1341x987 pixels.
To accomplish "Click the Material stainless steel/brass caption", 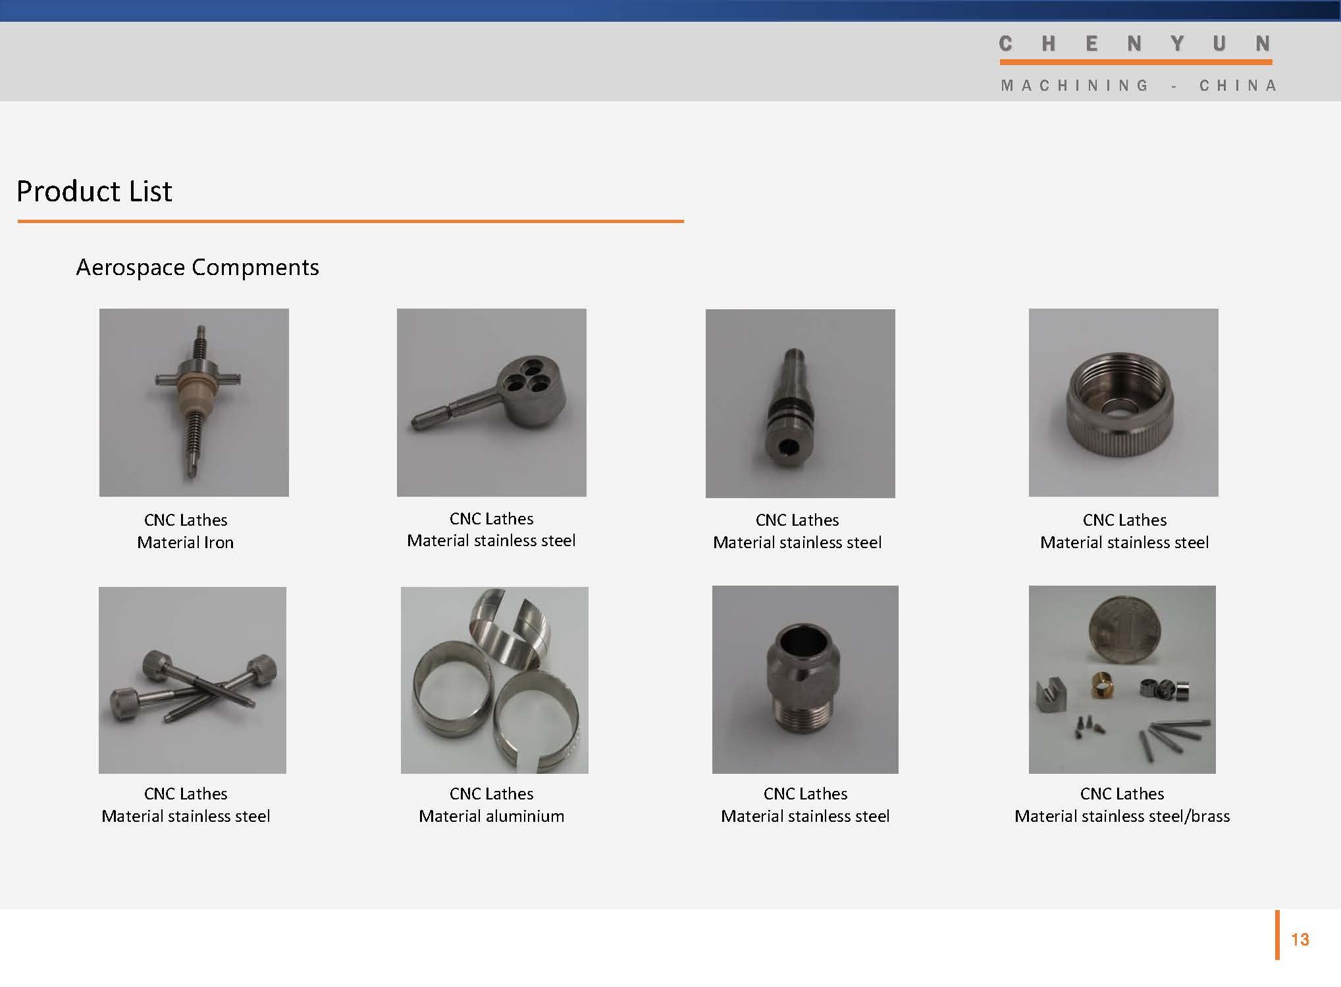I will point(1122,816).
